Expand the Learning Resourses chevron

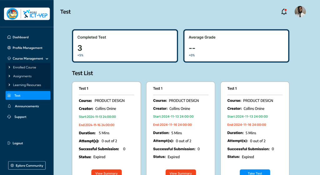pos(9,85)
